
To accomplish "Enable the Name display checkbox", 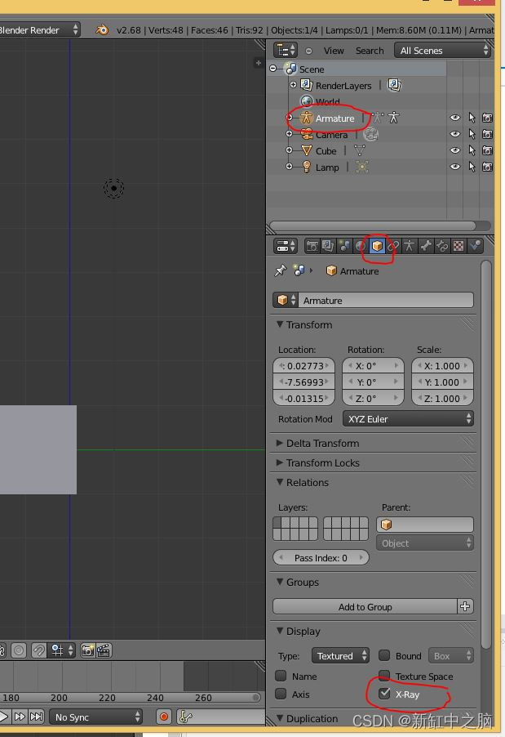I will point(281,676).
